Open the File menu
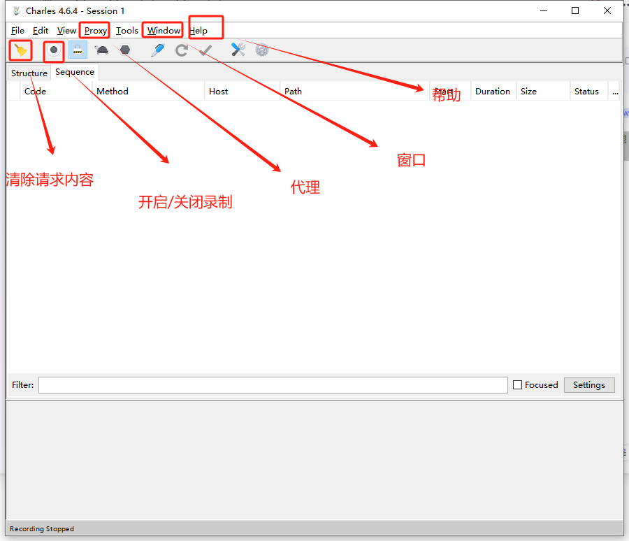 pos(17,31)
